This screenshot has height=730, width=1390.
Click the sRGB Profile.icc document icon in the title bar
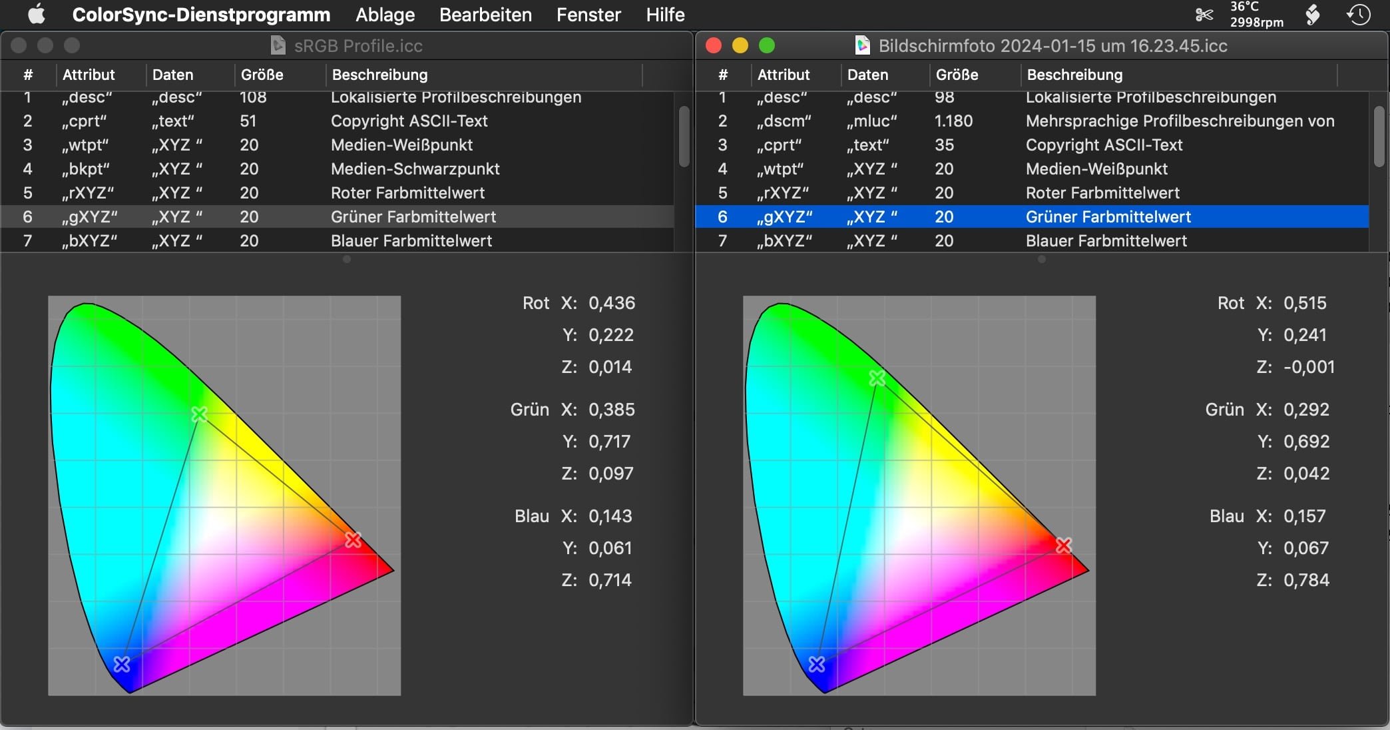tap(278, 45)
